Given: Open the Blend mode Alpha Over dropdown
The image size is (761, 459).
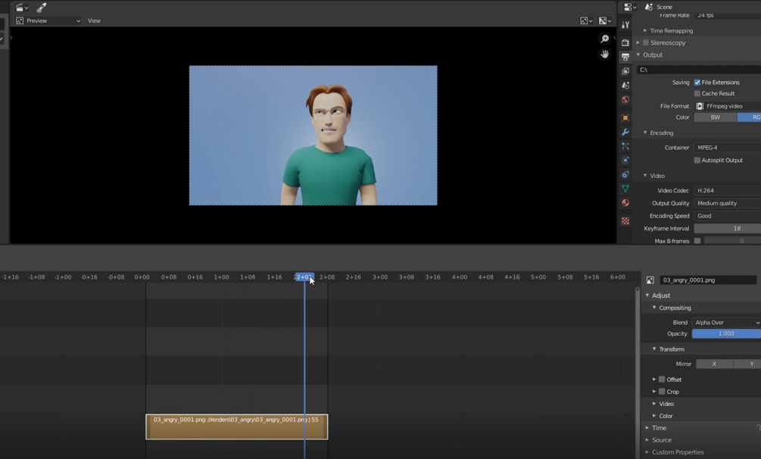Looking at the screenshot, I should coord(726,323).
